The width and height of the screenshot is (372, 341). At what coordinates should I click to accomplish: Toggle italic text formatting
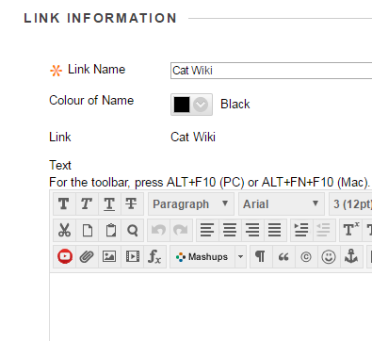[x=87, y=204]
